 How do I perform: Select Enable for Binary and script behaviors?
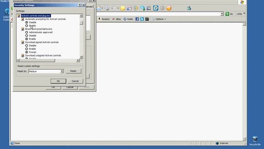[26, 39]
